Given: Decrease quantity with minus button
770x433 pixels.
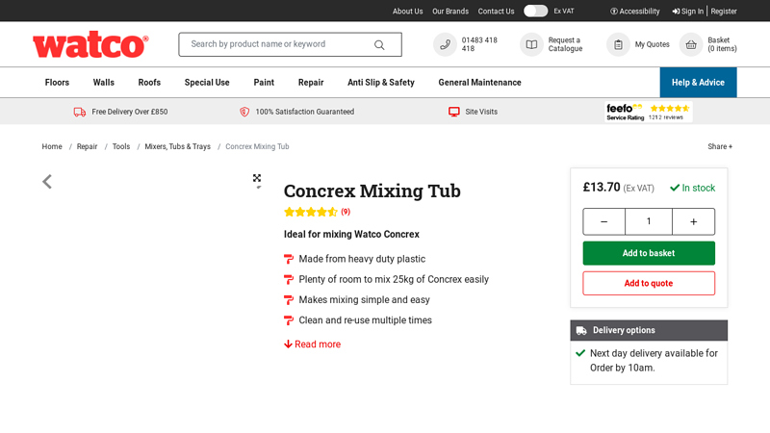Looking at the screenshot, I should click(604, 222).
